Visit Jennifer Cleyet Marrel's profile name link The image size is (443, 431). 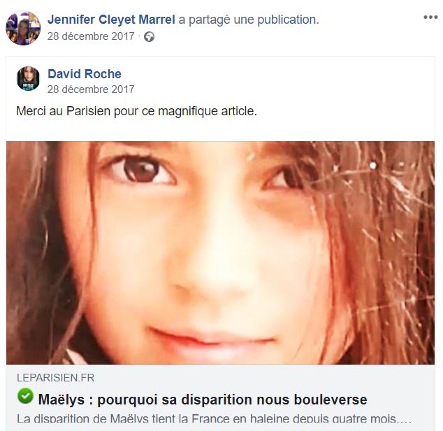[111, 20]
